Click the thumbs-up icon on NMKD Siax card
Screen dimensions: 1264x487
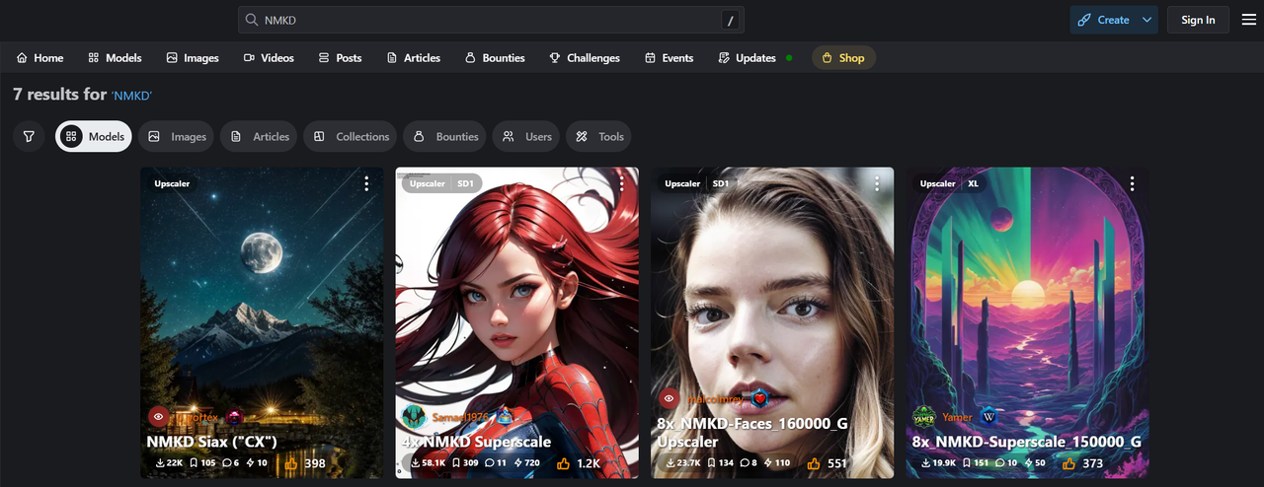click(x=291, y=463)
